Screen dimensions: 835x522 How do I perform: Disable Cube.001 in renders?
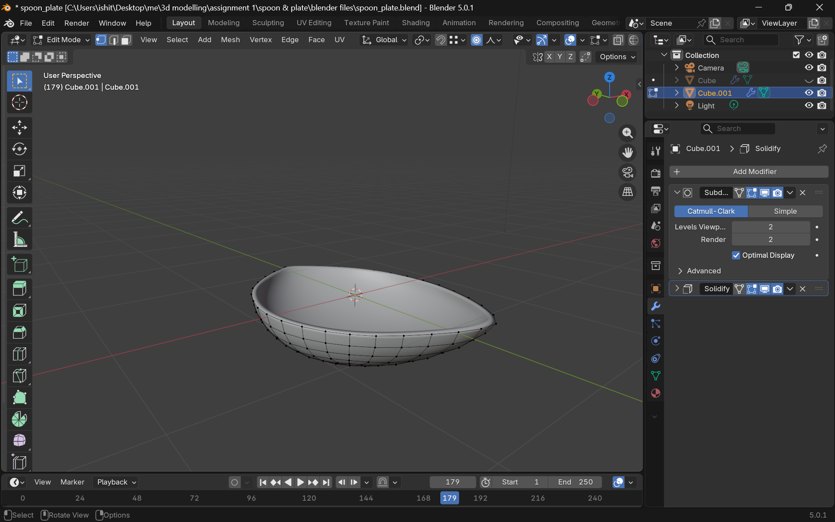tap(822, 93)
